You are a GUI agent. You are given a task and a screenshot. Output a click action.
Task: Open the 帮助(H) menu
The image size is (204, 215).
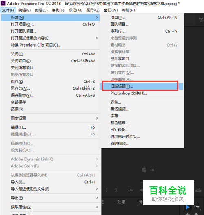pyautogui.click(x=129, y=10)
